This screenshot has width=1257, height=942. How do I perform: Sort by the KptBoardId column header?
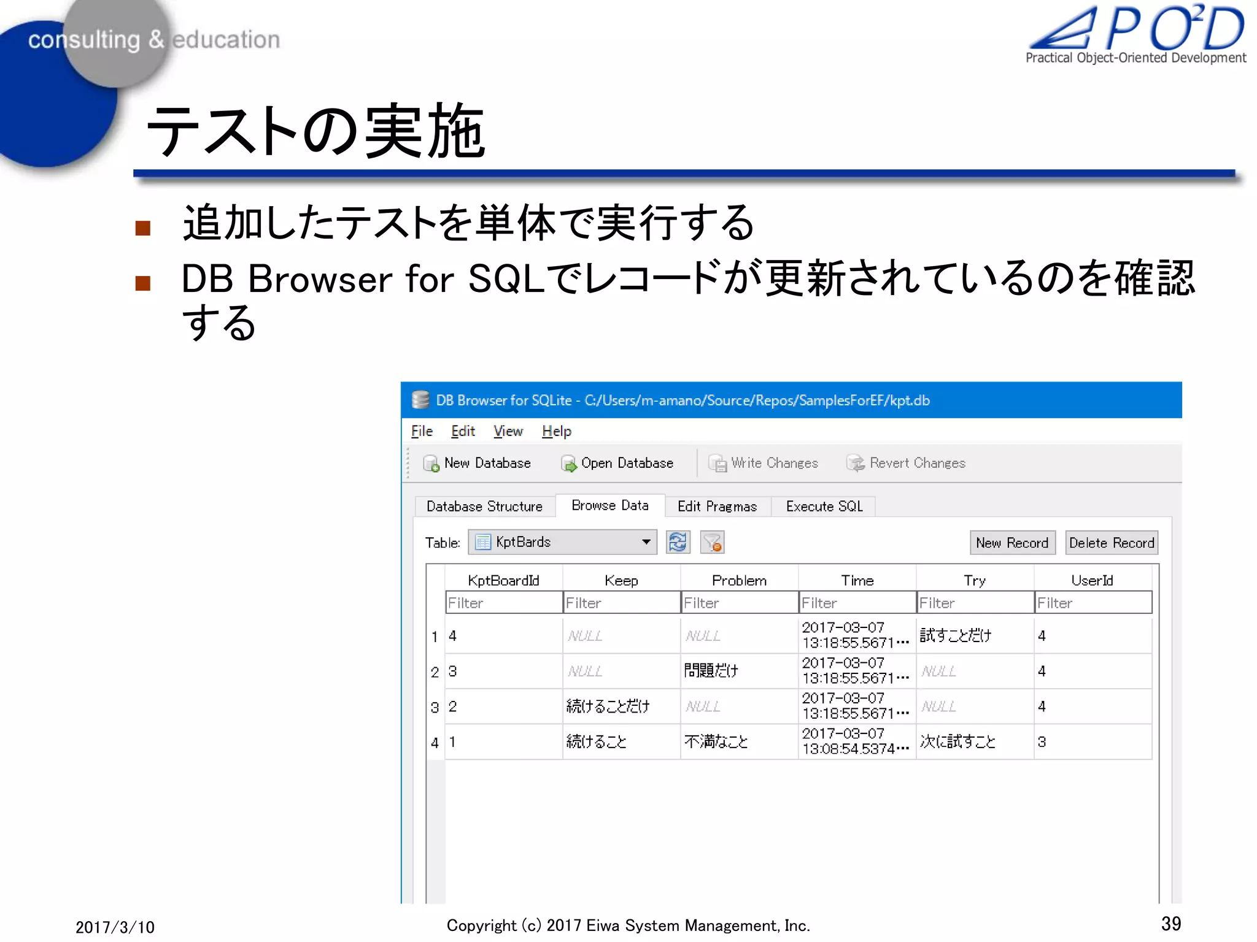click(x=504, y=580)
